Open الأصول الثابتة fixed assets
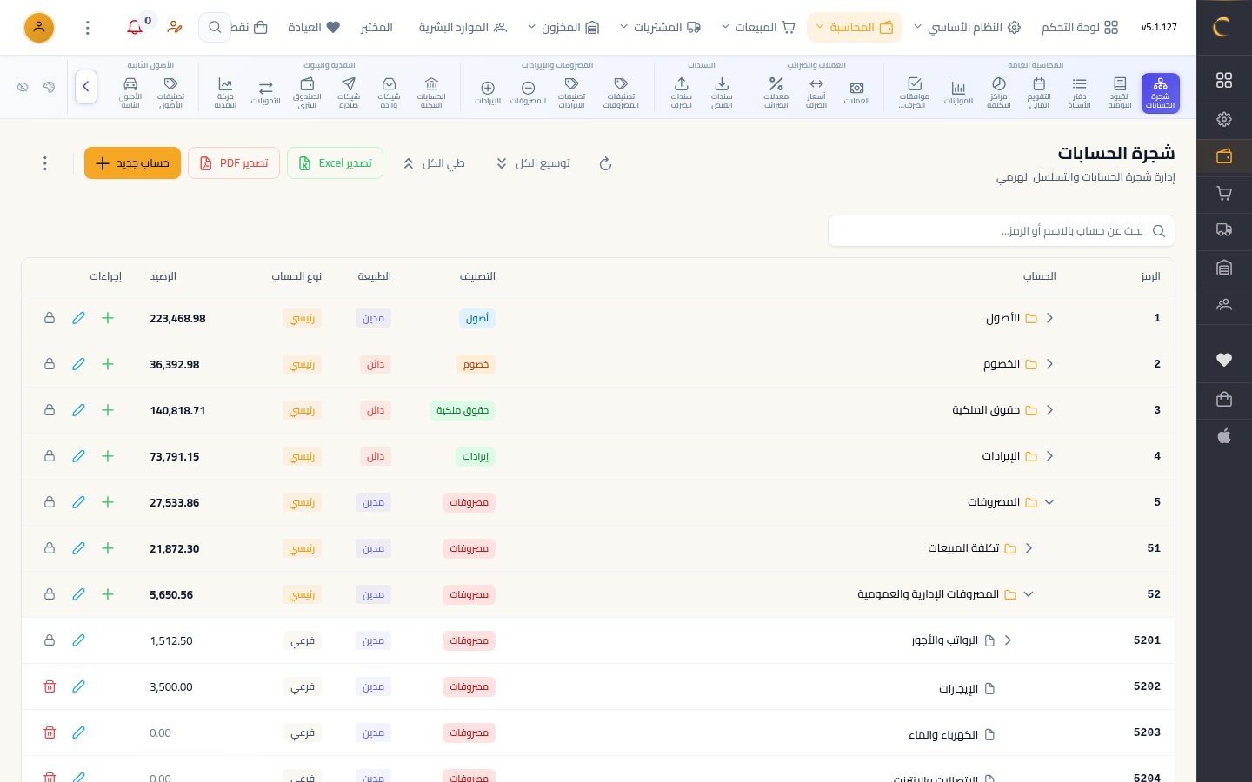This screenshot has width=1252, height=782. click(x=130, y=93)
